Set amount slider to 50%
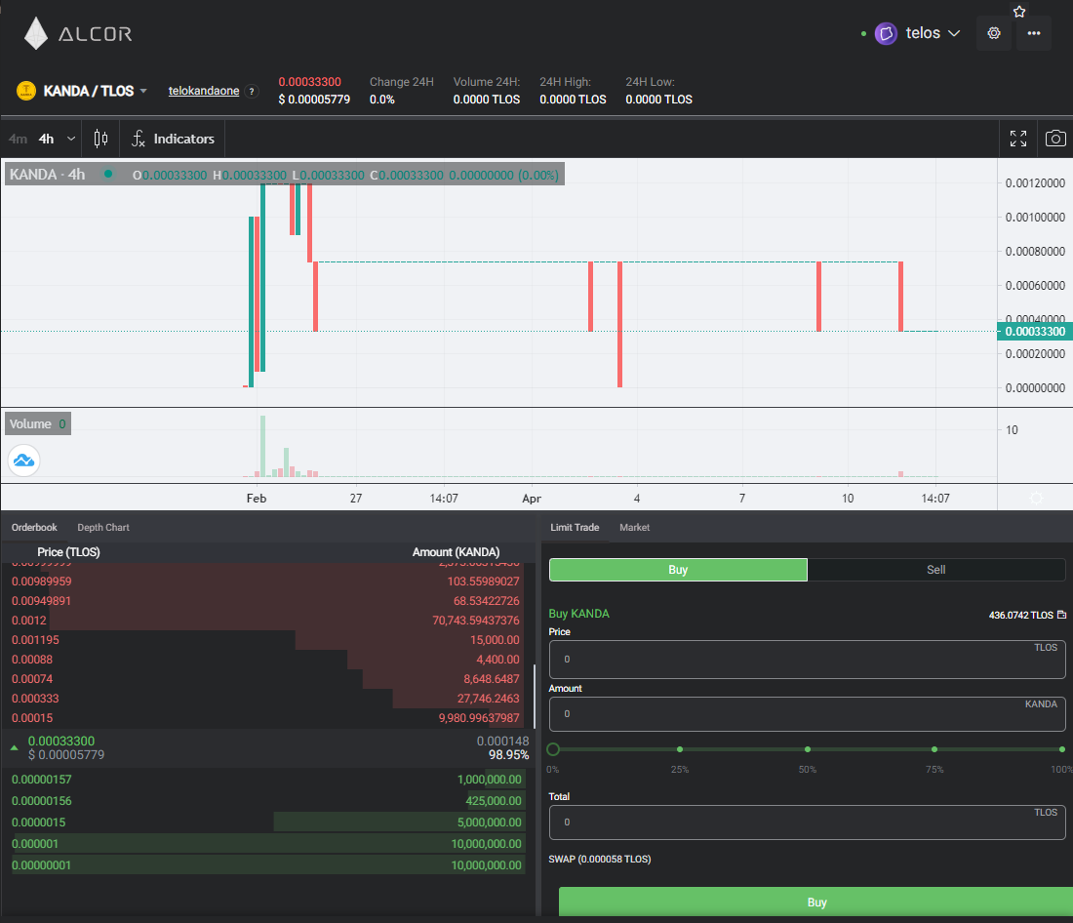The width and height of the screenshot is (1073, 923). point(808,749)
